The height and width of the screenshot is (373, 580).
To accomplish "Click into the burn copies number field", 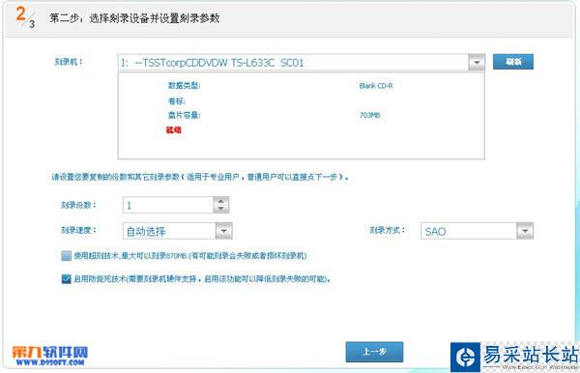I will [x=168, y=205].
